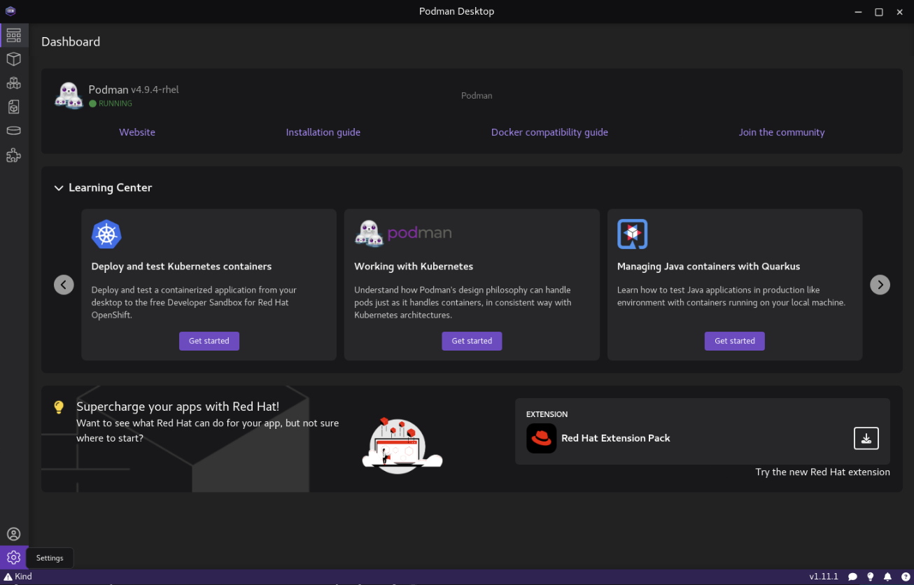Open the Dashboard view in sidebar
This screenshot has width=914, height=585.
14,35
